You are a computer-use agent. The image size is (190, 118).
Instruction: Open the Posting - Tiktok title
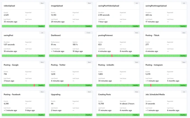[x=152, y=36]
